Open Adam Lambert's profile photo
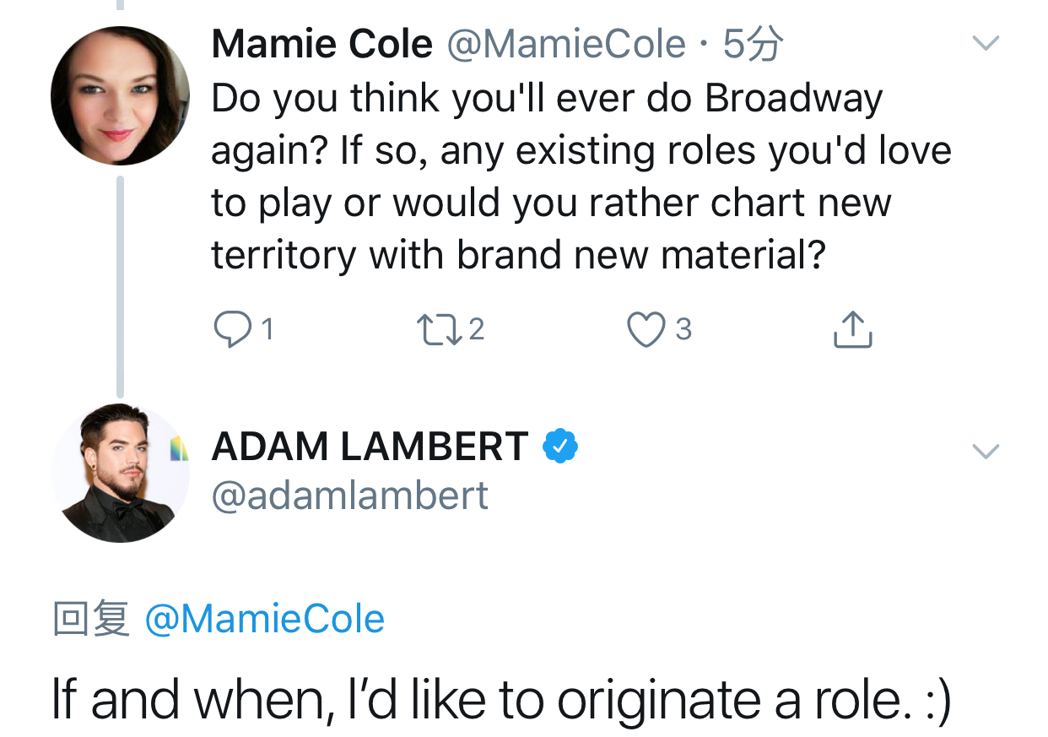 (x=120, y=473)
